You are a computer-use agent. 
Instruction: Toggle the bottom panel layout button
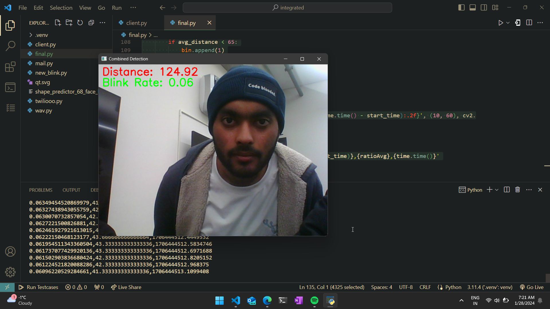(473, 8)
